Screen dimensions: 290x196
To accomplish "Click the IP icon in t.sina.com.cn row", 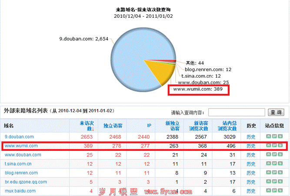I will point(274,163).
